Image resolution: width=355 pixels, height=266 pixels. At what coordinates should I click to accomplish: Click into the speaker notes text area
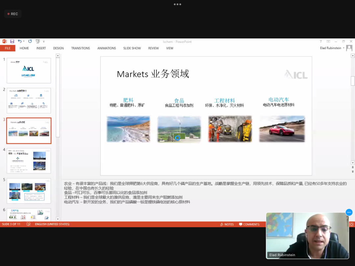(x=205, y=193)
